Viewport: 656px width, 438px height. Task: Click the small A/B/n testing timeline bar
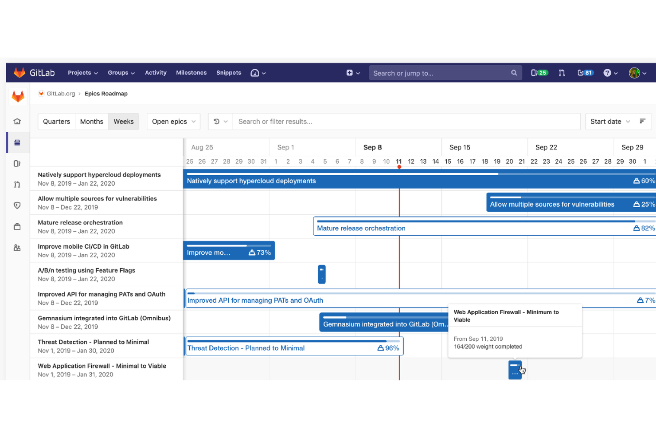click(322, 274)
